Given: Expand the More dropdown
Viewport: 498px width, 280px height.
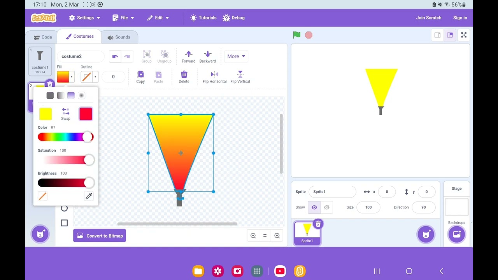Looking at the screenshot, I should (236, 56).
